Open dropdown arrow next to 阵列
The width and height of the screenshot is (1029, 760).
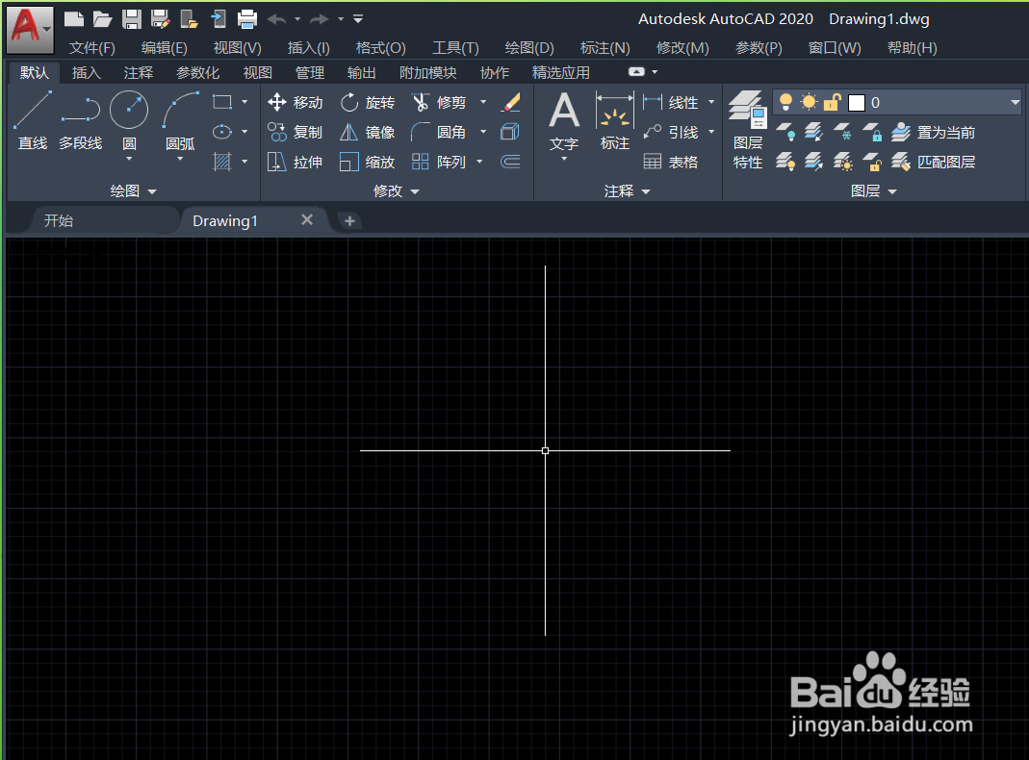click(x=479, y=162)
